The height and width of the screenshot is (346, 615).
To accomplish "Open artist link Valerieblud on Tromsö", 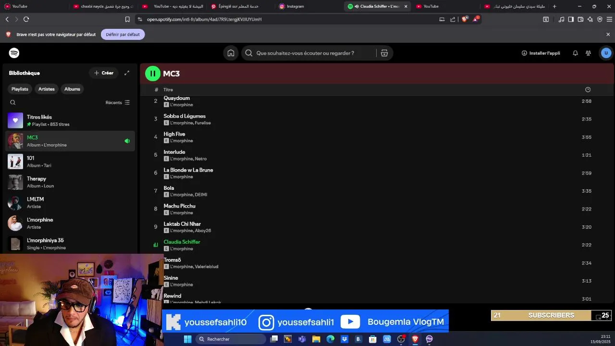I will (x=207, y=267).
